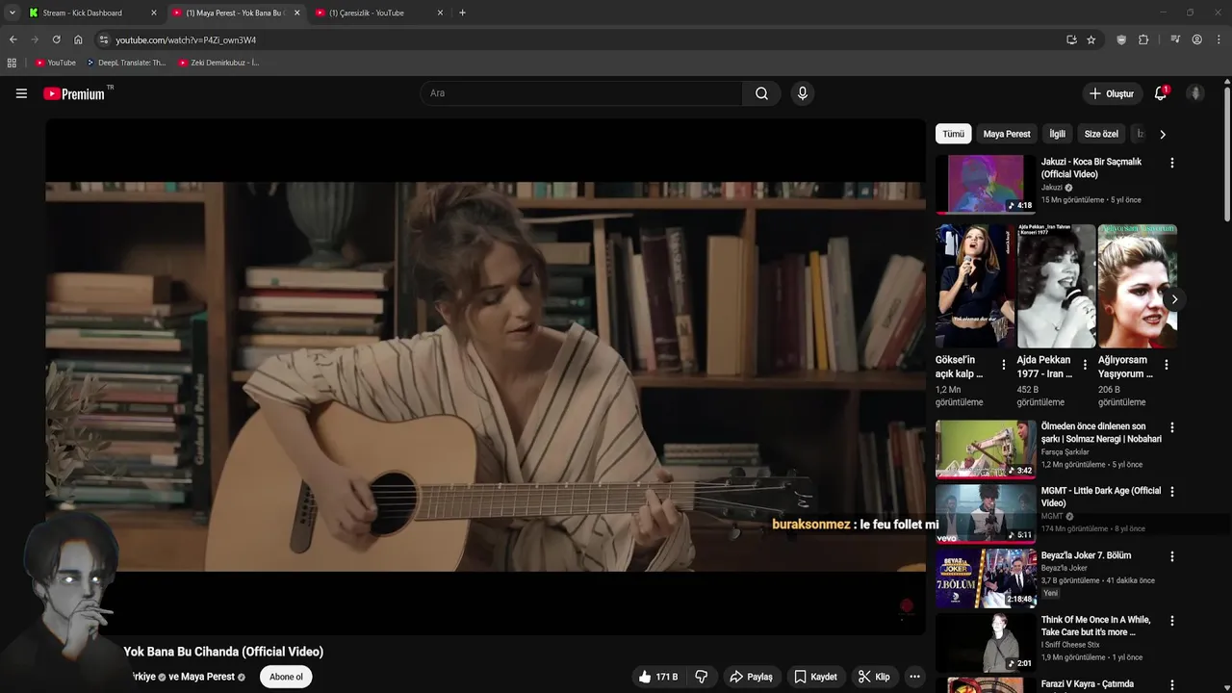1232x693 pixels.
Task: Close the Maya Perest browser tab
Action: (296, 13)
